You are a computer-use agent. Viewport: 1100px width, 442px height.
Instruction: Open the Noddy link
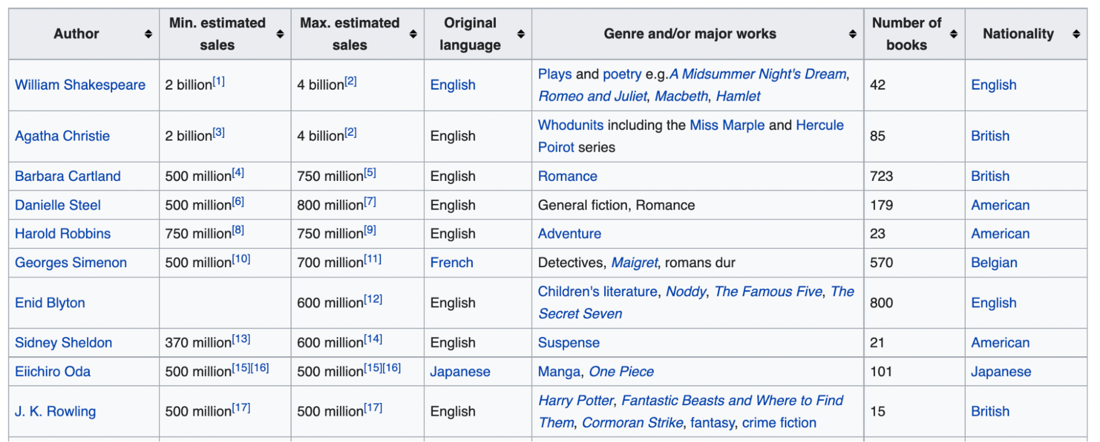point(686,292)
